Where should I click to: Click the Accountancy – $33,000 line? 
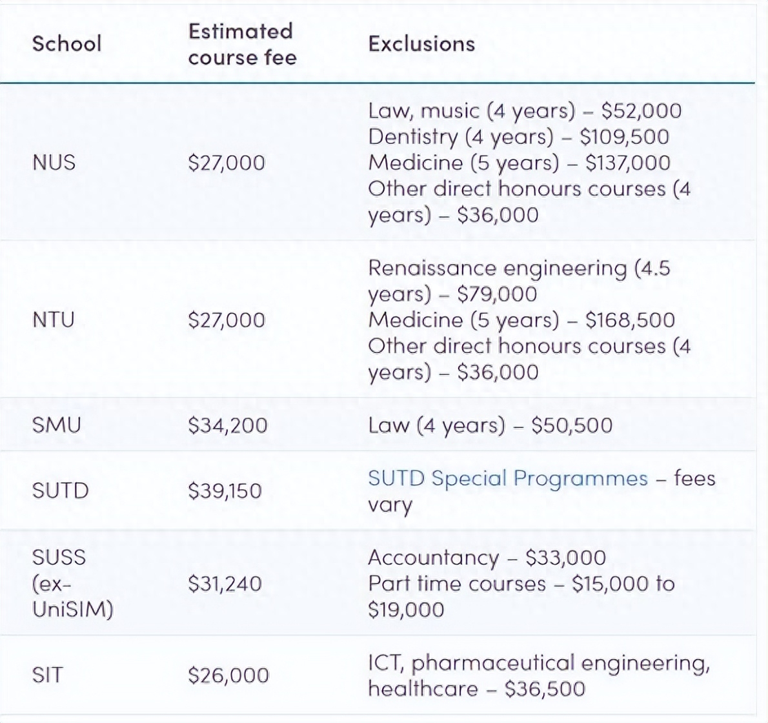pyautogui.click(x=487, y=557)
